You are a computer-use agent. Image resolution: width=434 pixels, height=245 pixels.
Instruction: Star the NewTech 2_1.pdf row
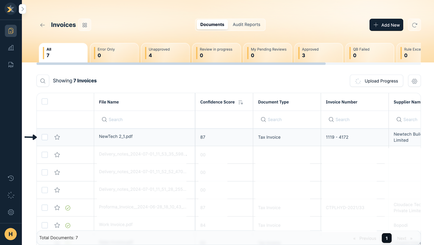pyautogui.click(x=57, y=137)
